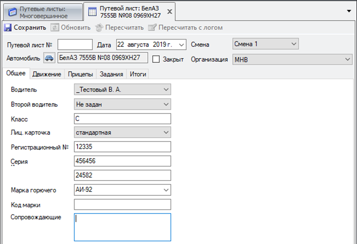Close the Путевой лист БелАЗ tab
This screenshot has width=357, height=244.
click(169, 11)
